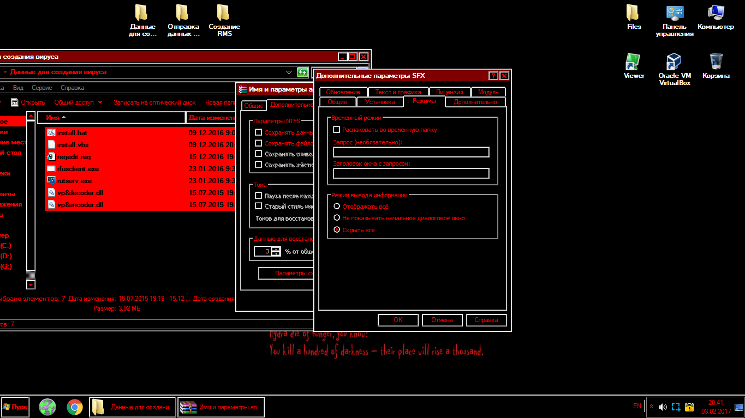Switch to Общие tab in SFX dialog
The image size is (745, 418).
tap(337, 102)
